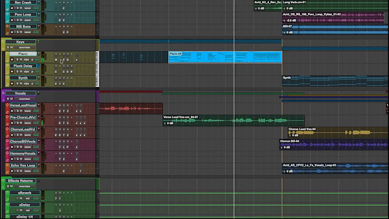Solo the Synth track
This screenshot has height=219, width=389.
tap(17, 84)
